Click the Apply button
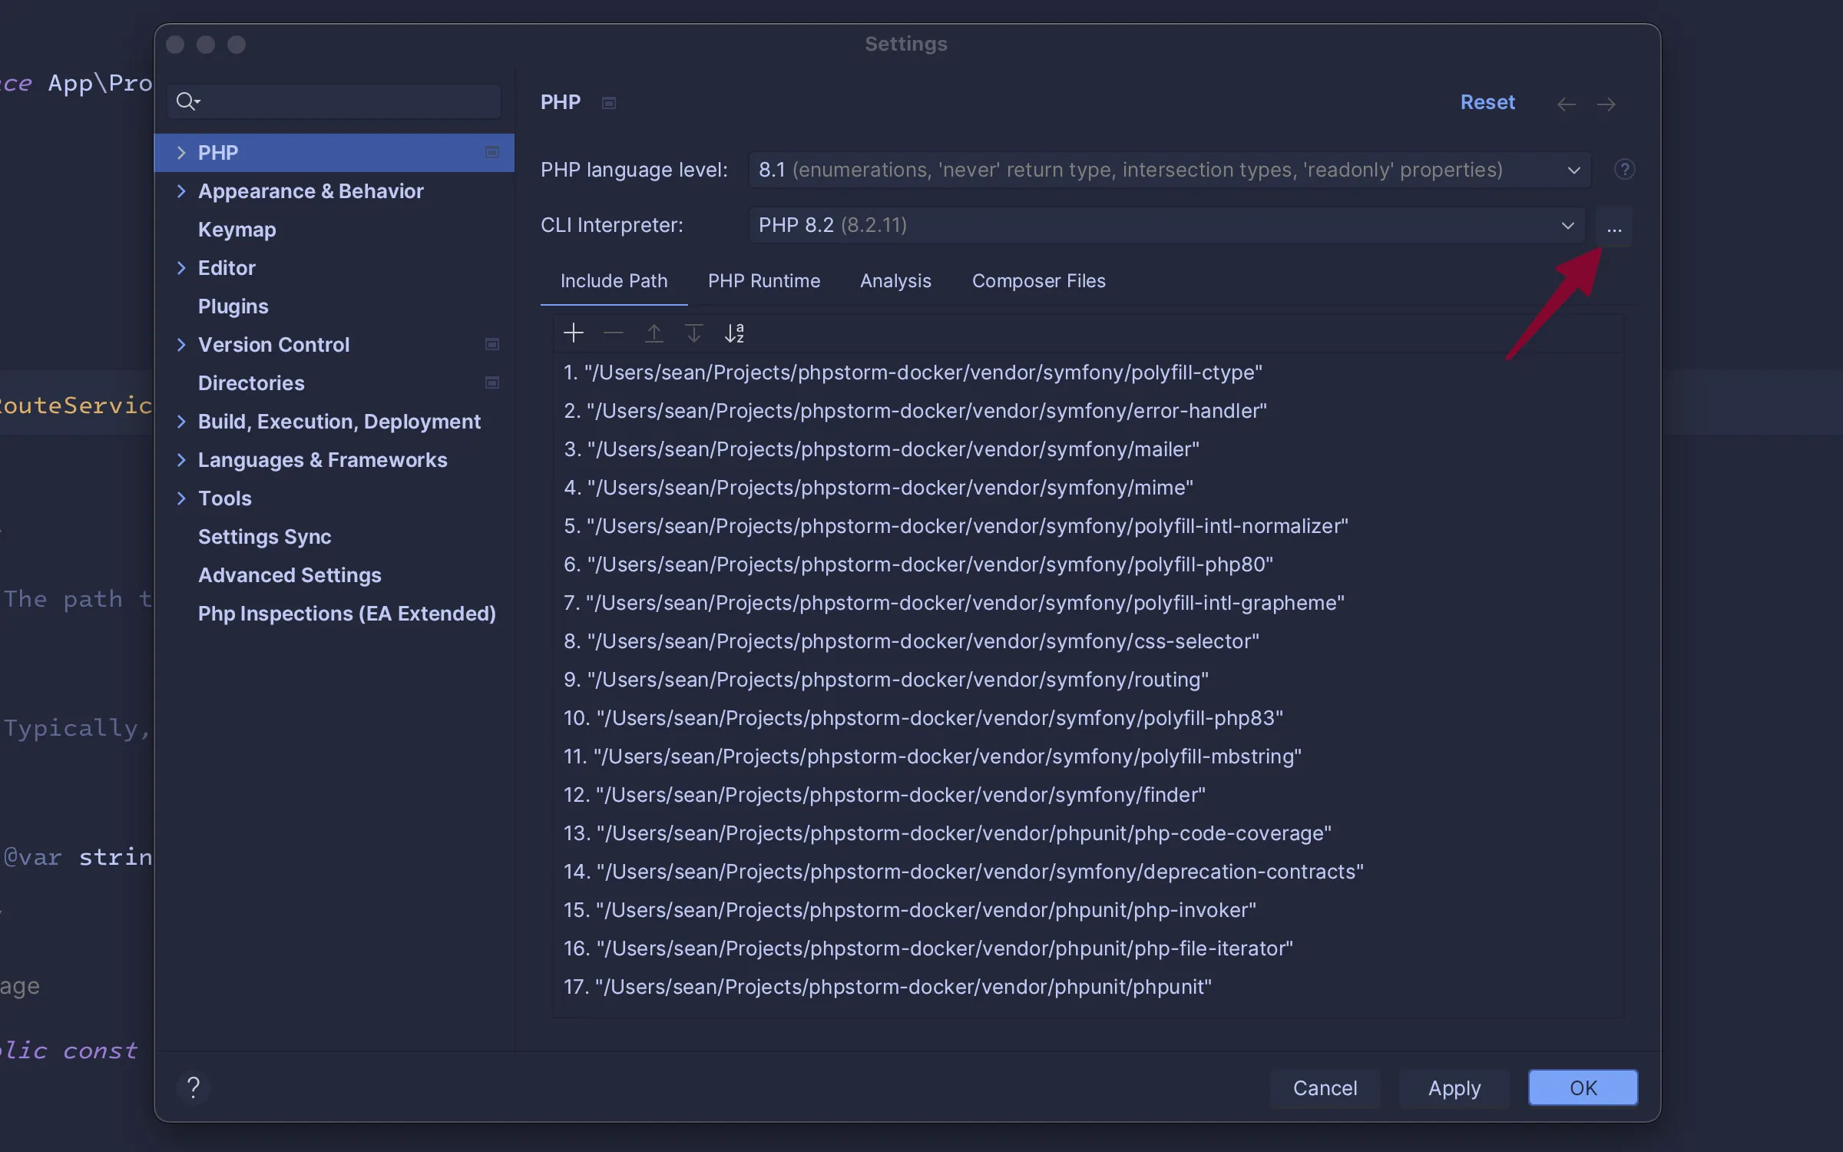1843x1152 pixels. coord(1454,1087)
